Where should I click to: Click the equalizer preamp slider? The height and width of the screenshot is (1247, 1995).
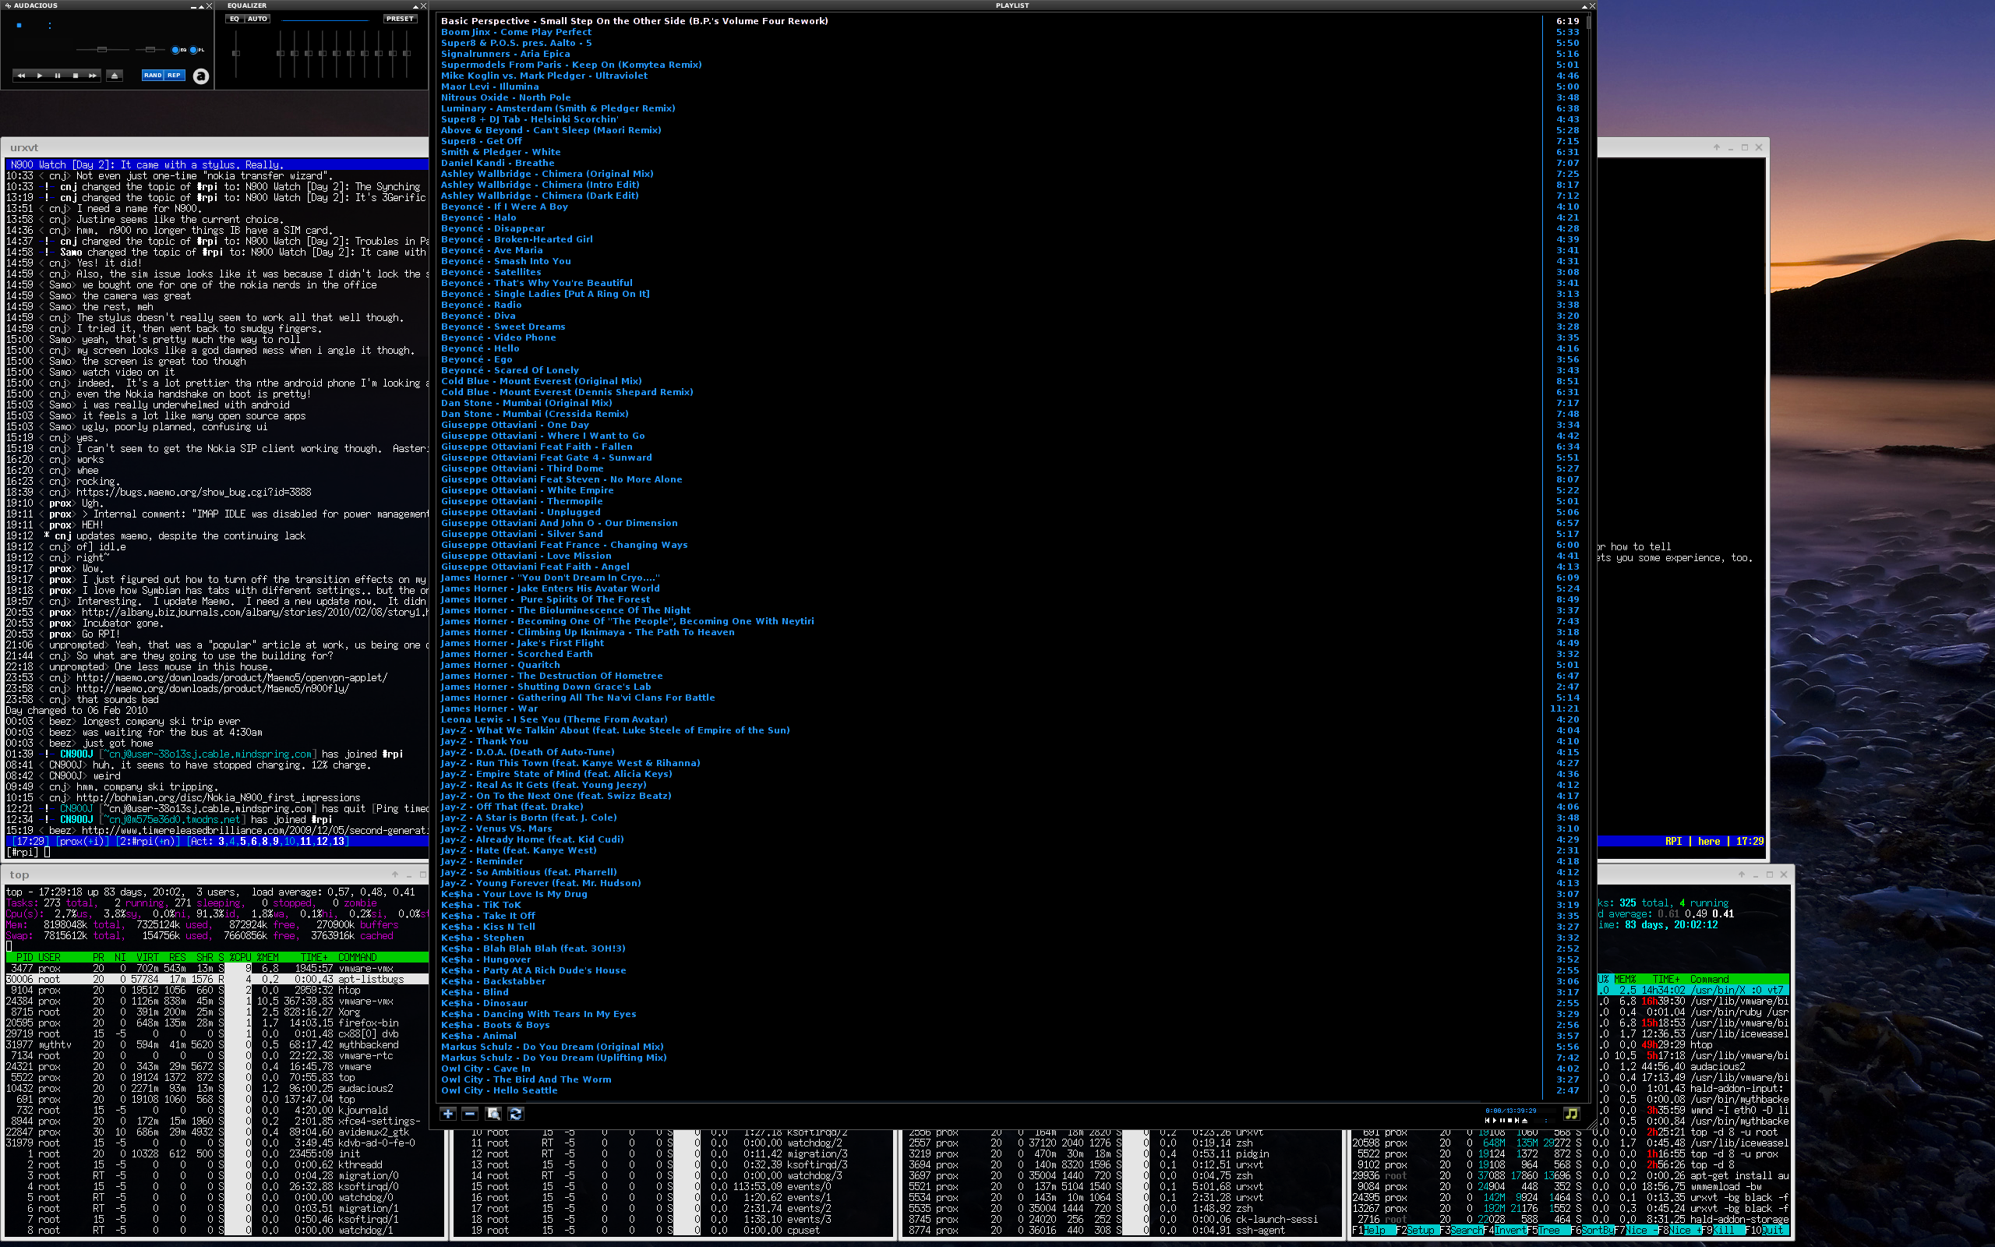click(x=237, y=55)
